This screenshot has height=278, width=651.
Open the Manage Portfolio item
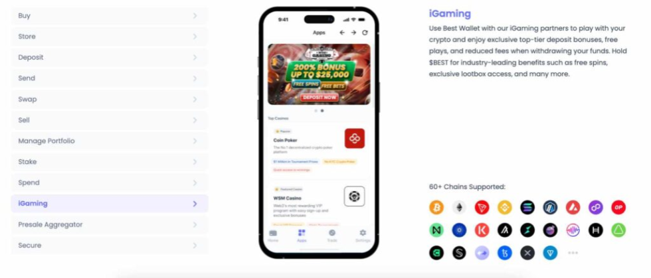point(110,141)
